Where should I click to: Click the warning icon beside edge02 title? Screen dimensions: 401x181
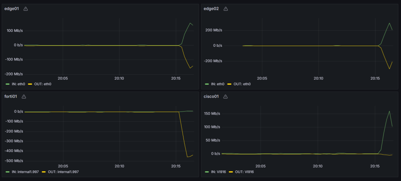[x=226, y=9]
